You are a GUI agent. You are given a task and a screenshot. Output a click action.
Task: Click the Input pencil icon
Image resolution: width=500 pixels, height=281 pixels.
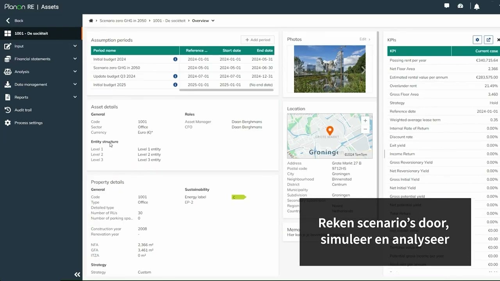pos(7,46)
